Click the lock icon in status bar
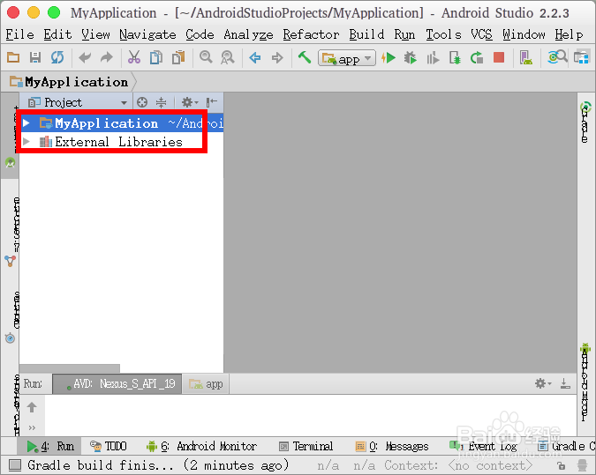596x475 pixels. pos(561,465)
